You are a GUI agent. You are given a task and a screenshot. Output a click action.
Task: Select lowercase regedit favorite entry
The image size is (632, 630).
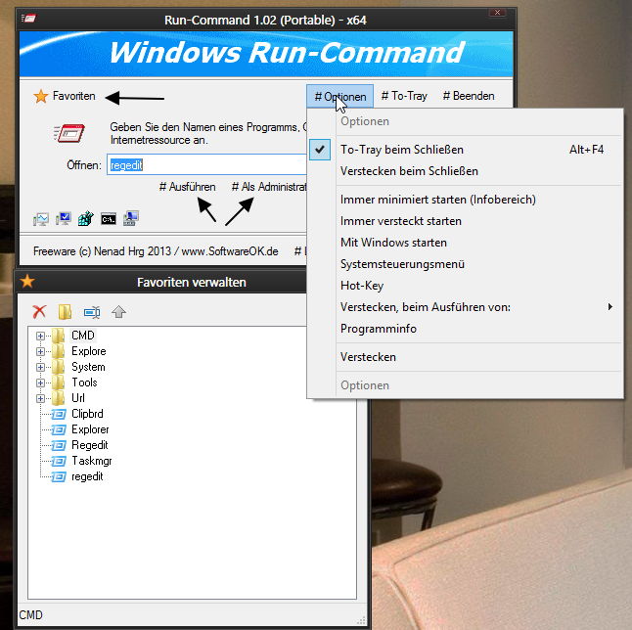pos(87,476)
